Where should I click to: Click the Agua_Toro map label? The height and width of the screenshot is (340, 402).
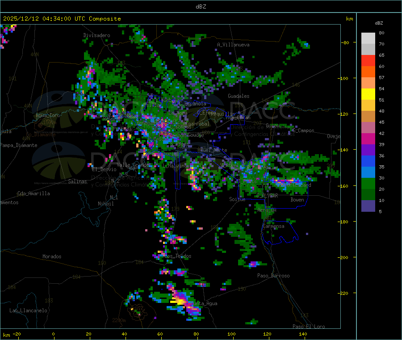(48, 115)
